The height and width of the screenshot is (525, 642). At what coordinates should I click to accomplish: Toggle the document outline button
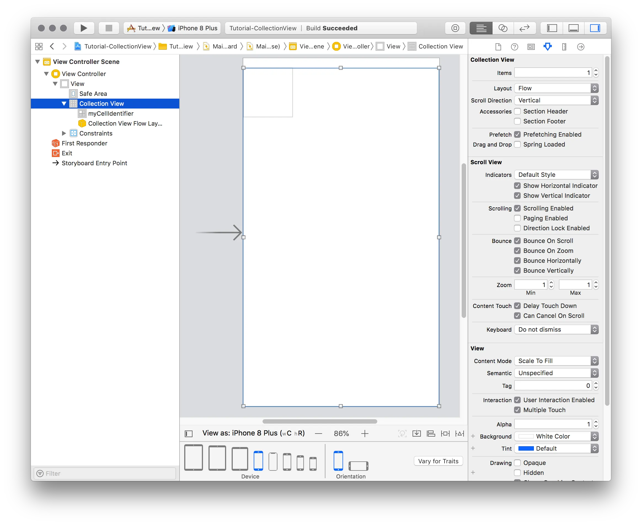tap(189, 434)
